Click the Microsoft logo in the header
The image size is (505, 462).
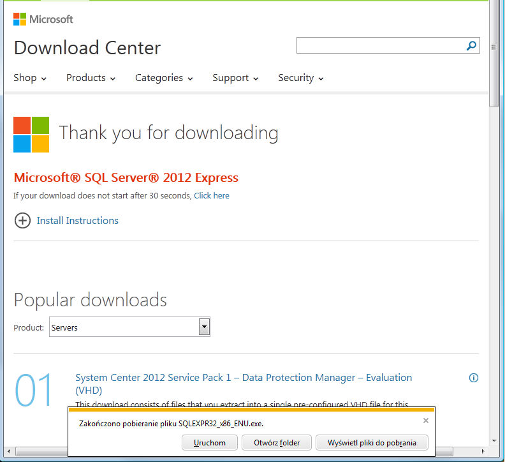pyautogui.click(x=43, y=19)
